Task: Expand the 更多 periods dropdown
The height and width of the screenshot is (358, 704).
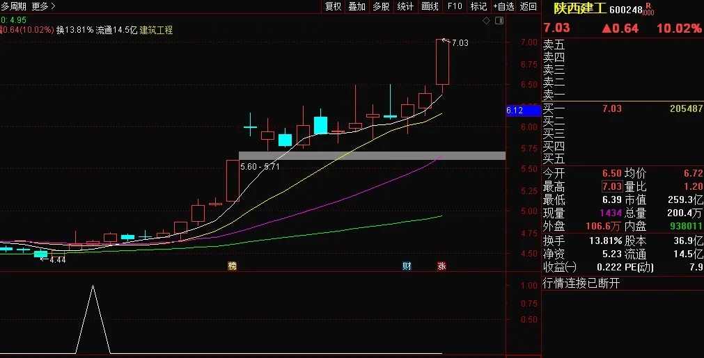Action: pyautogui.click(x=44, y=6)
